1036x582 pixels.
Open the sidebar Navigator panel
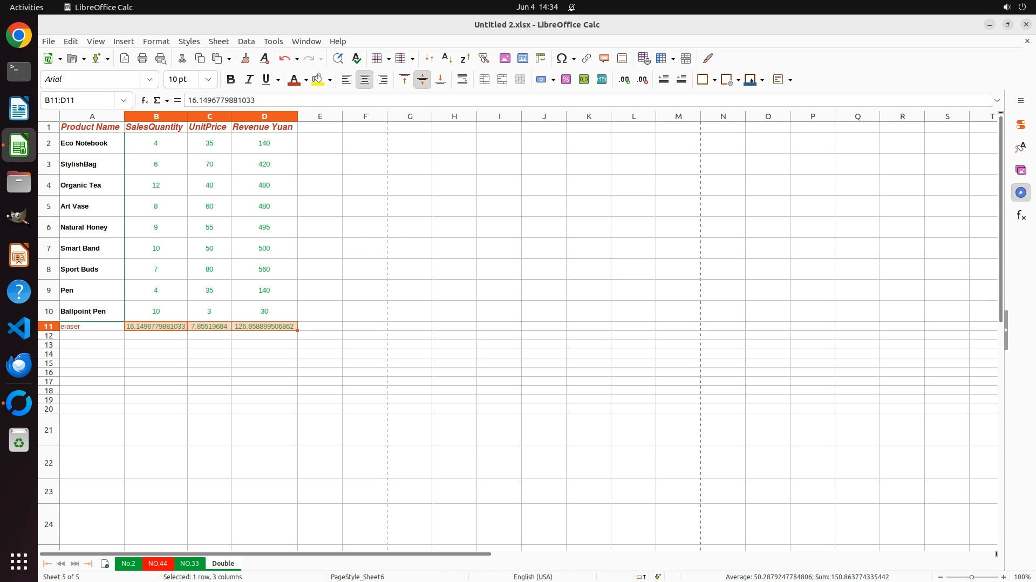(1020, 192)
